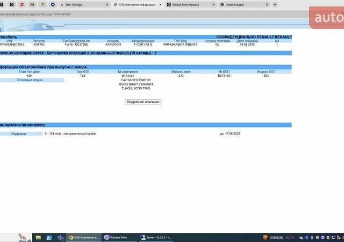The width and height of the screenshot is (344, 242).
Task: Switch to the New Dialogys tab
Action: [84, 5]
